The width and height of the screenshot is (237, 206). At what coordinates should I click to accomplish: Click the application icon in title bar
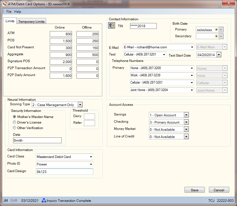tap(4, 4)
